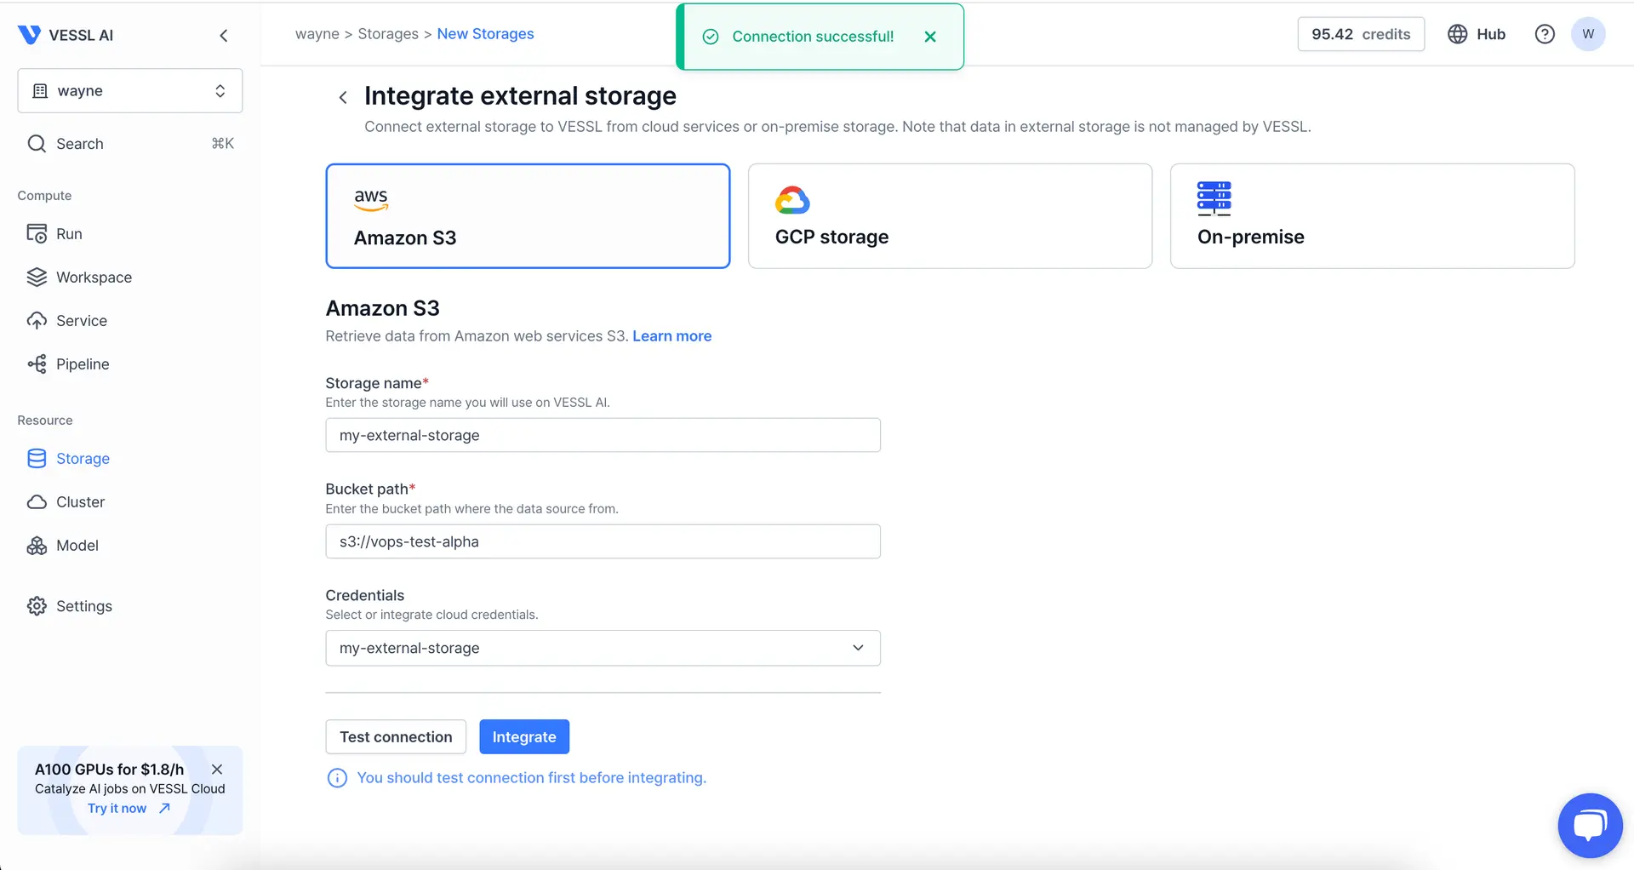Open the Learn more link
Viewport: 1634px width, 870px height.
tap(671, 336)
